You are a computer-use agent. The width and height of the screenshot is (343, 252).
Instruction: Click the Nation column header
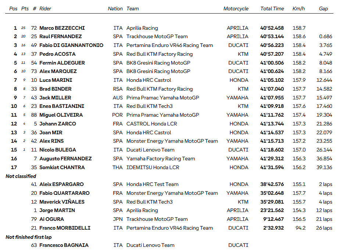pyautogui.click(x=115, y=8)
